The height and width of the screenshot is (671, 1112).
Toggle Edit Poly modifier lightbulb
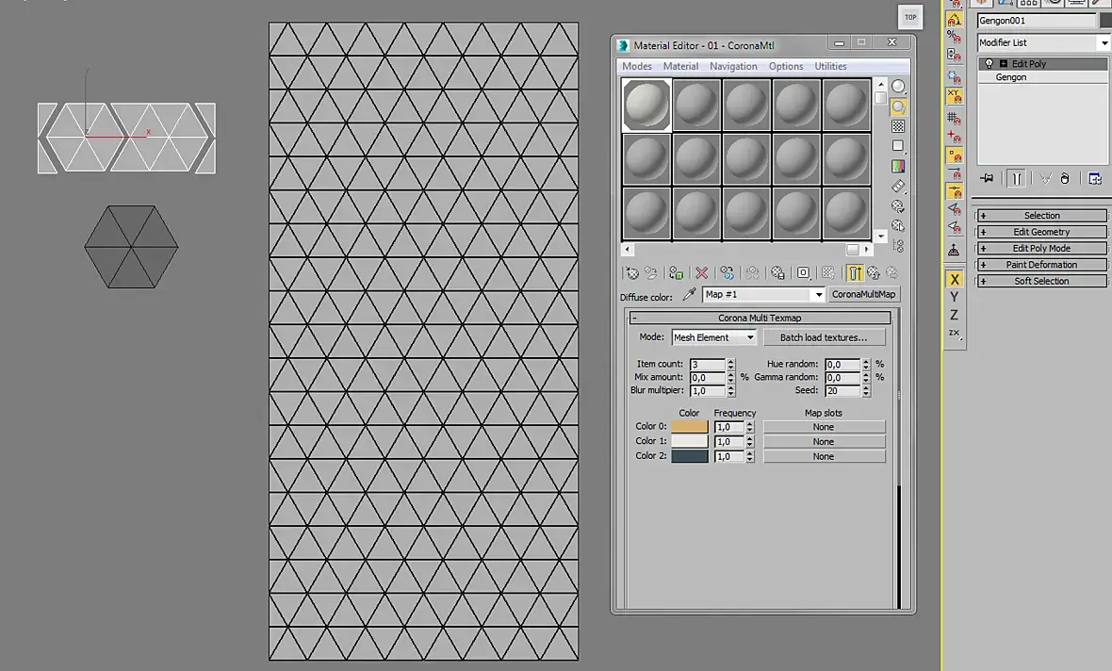click(x=989, y=64)
